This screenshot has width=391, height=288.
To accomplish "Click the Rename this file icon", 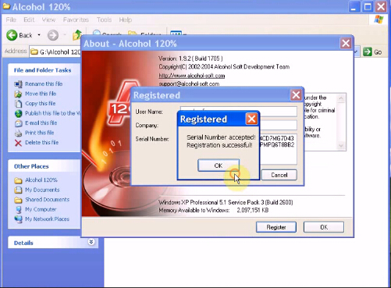I will tap(18, 84).
